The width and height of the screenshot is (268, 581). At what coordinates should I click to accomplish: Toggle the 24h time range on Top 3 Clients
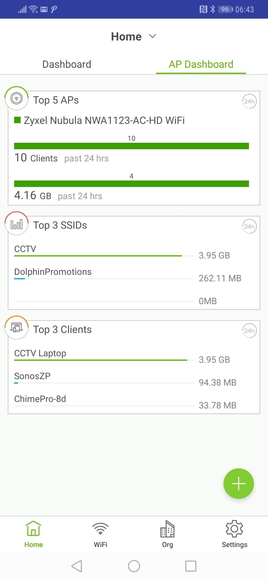[249, 331]
